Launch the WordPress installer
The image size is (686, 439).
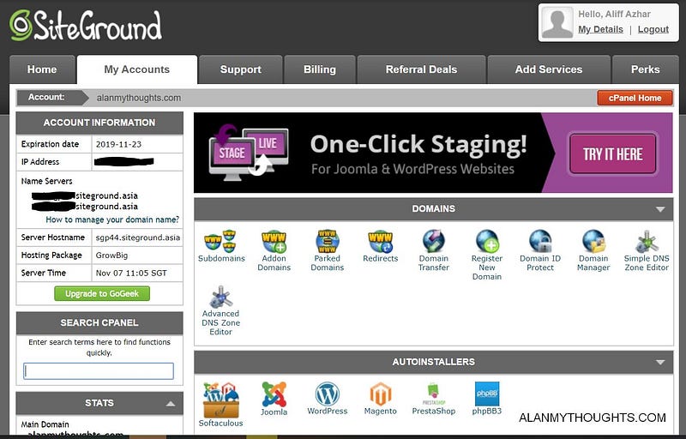click(x=328, y=399)
